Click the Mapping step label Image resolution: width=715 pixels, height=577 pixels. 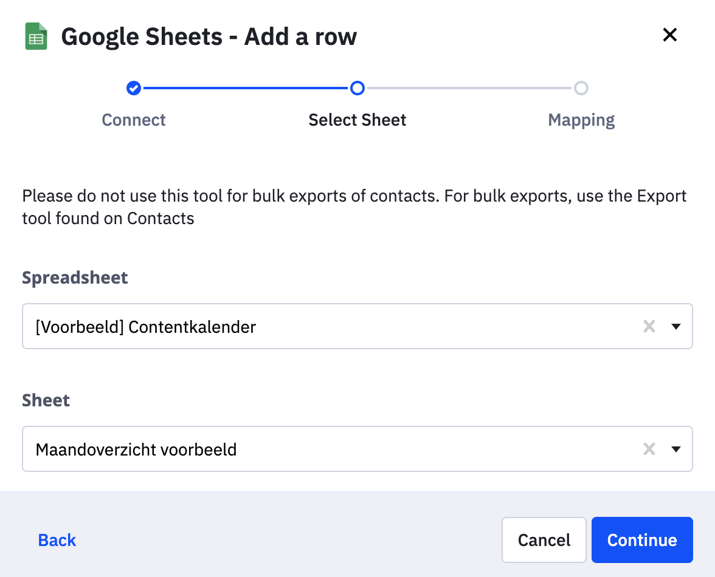point(581,120)
